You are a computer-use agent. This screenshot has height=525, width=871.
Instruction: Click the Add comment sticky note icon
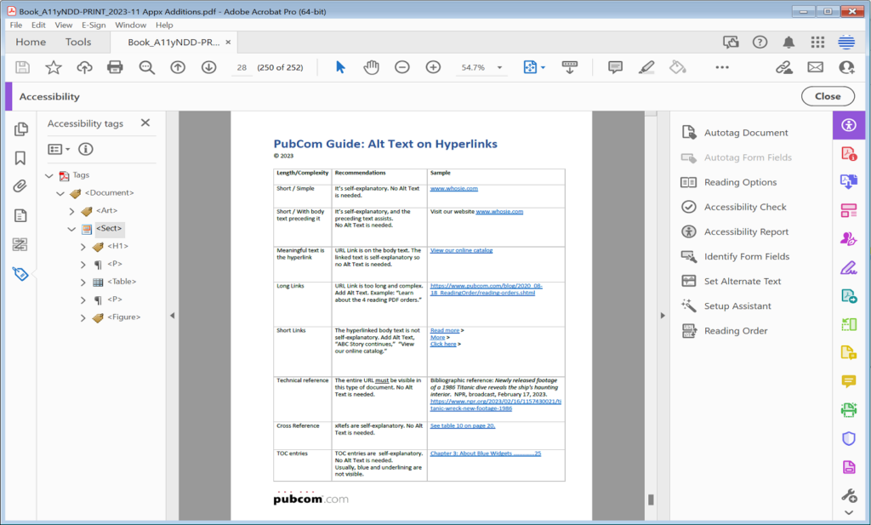click(x=615, y=67)
